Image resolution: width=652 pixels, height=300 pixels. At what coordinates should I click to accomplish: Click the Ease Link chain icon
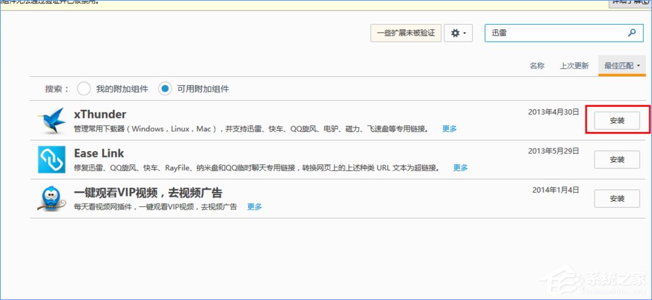pyautogui.click(x=52, y=159)
